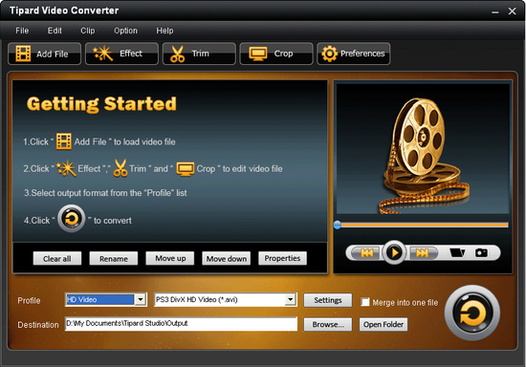Open Preferences with the gear icon

tap(354, 54)
